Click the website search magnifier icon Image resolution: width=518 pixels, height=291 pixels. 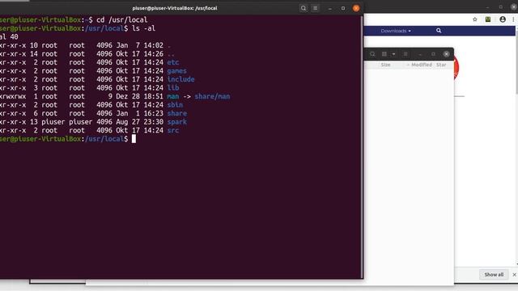pyautogui.click(x=439, y=31)
